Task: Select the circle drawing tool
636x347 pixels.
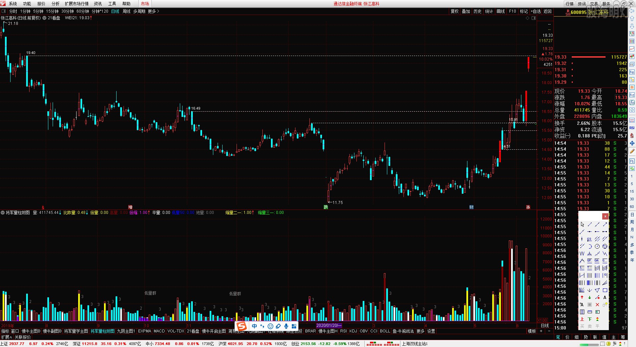Action: 597,246
